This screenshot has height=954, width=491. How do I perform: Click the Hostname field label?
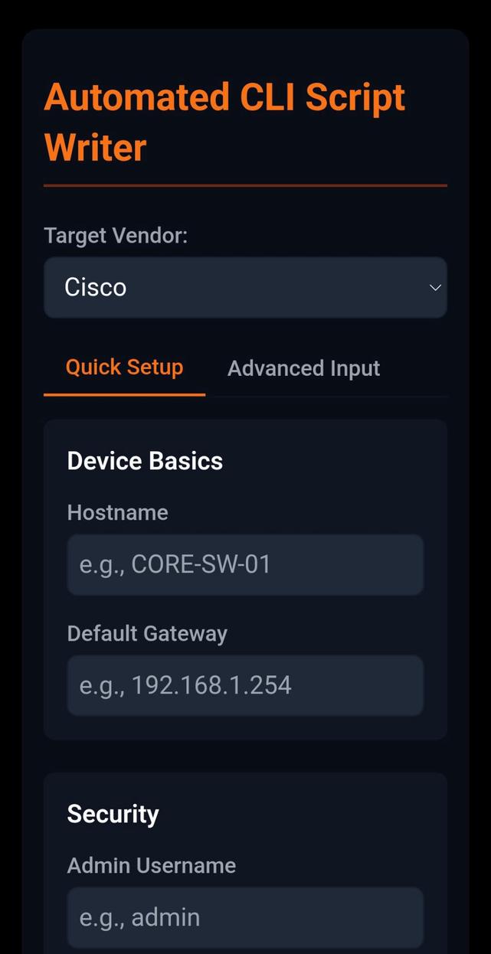pyautogui.click(x=117, y=512)
